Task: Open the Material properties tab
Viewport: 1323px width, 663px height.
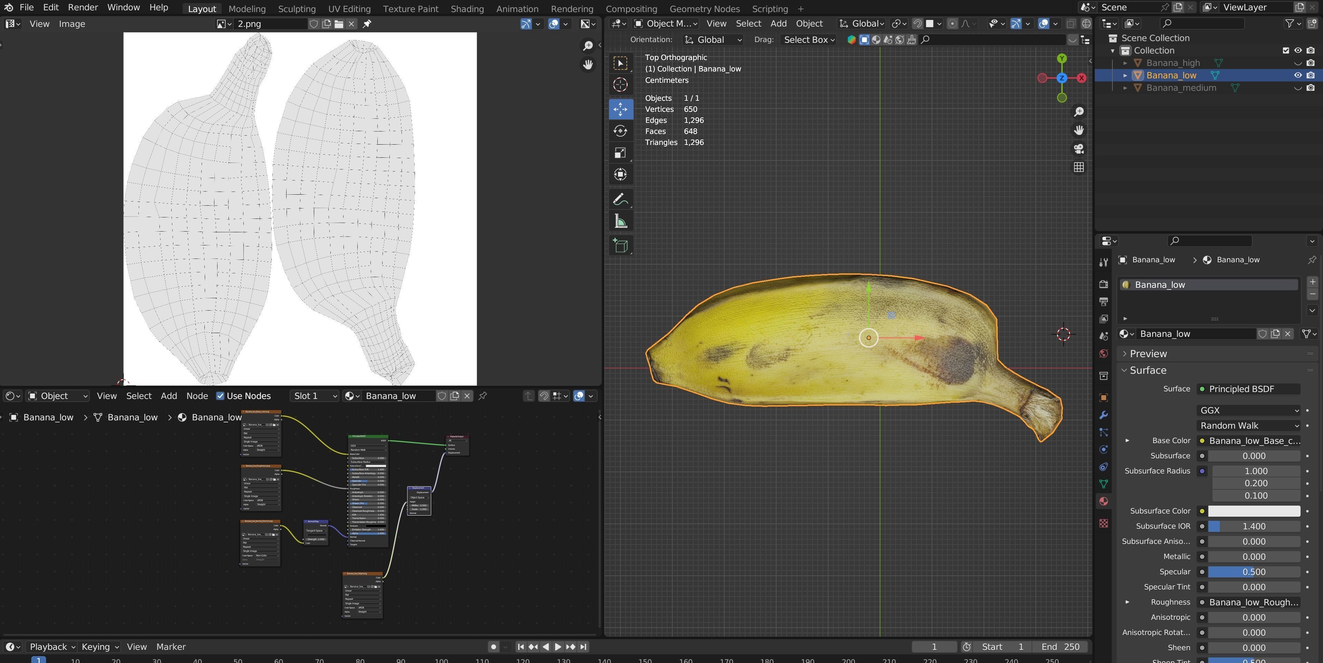Action: click(1103, 501)
